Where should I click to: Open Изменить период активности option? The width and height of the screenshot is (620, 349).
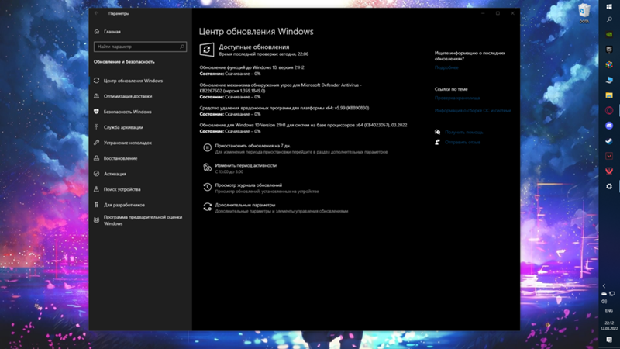pos(246,165)
